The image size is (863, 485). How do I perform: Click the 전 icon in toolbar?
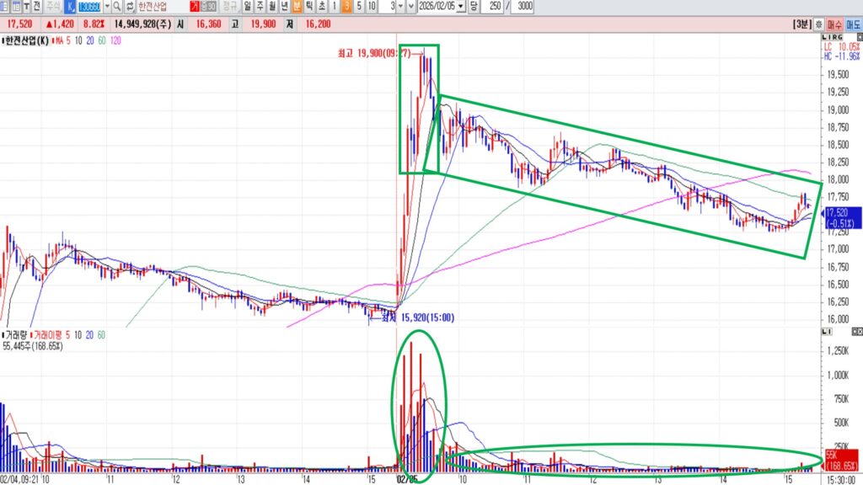point(37,6)
